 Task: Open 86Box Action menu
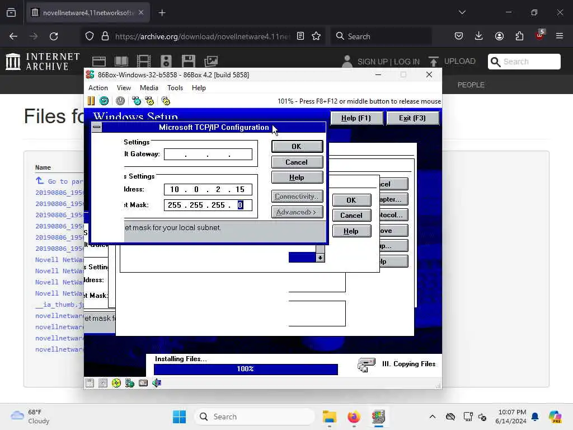point(98,88)
